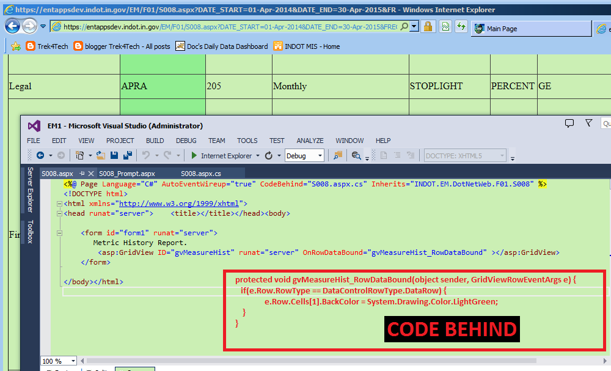Expand the address bar autocomplete dropdown
611x371 pixels.
414,26
